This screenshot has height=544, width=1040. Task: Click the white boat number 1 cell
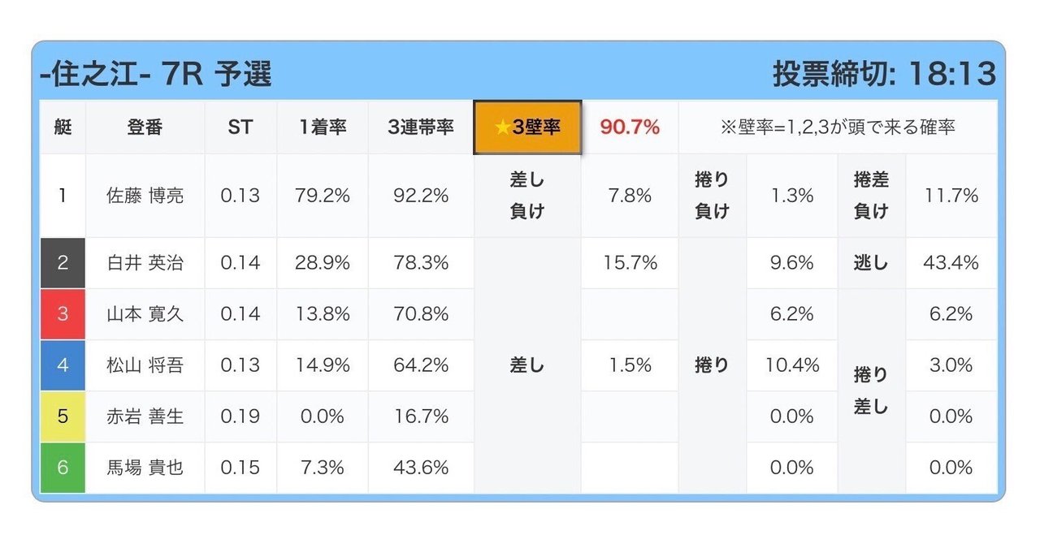coord(63,196)
